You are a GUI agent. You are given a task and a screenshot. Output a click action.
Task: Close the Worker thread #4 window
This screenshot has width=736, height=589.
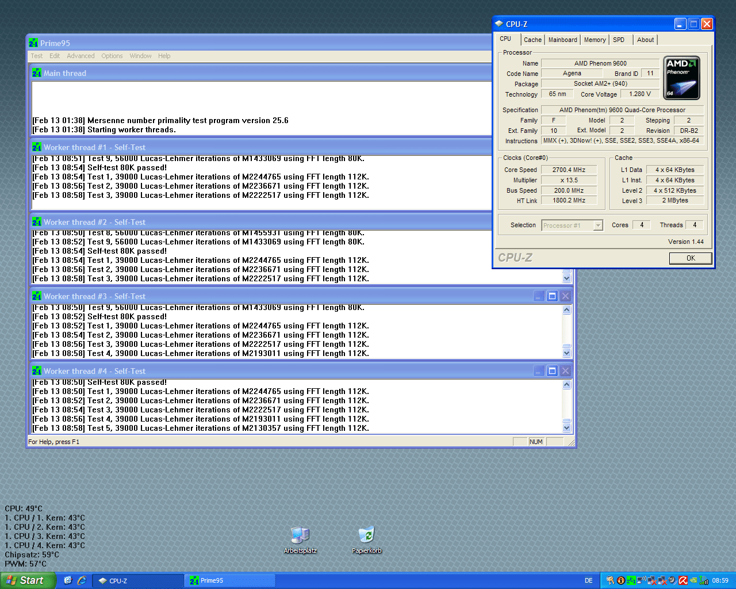point(565,371)
